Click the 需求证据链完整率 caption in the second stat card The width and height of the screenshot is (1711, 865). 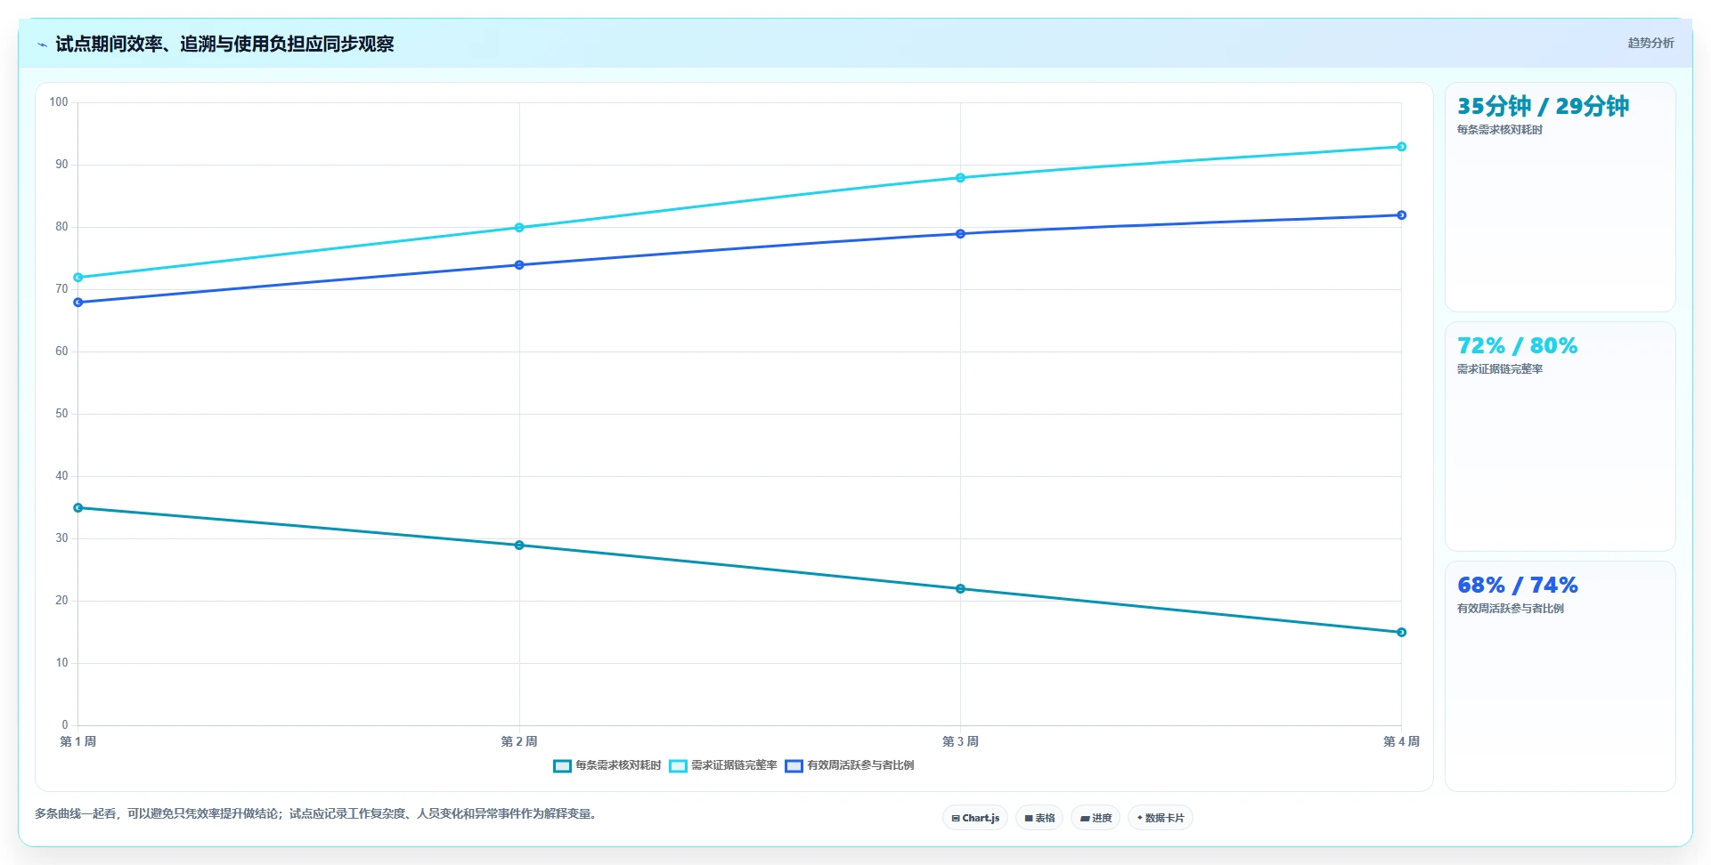coord(1500,369)
